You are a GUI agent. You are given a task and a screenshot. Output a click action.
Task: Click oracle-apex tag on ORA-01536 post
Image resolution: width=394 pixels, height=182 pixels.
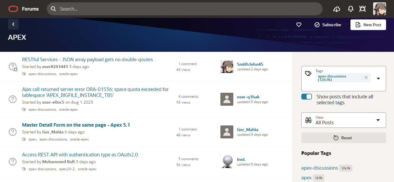coord(69,110)
